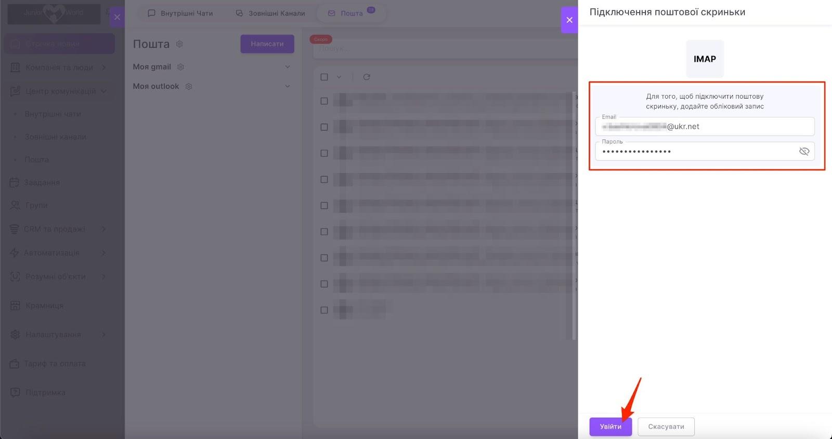Select the Пошта tab at the top
This screenshot has width=832, height=439.
pos(352,14)
